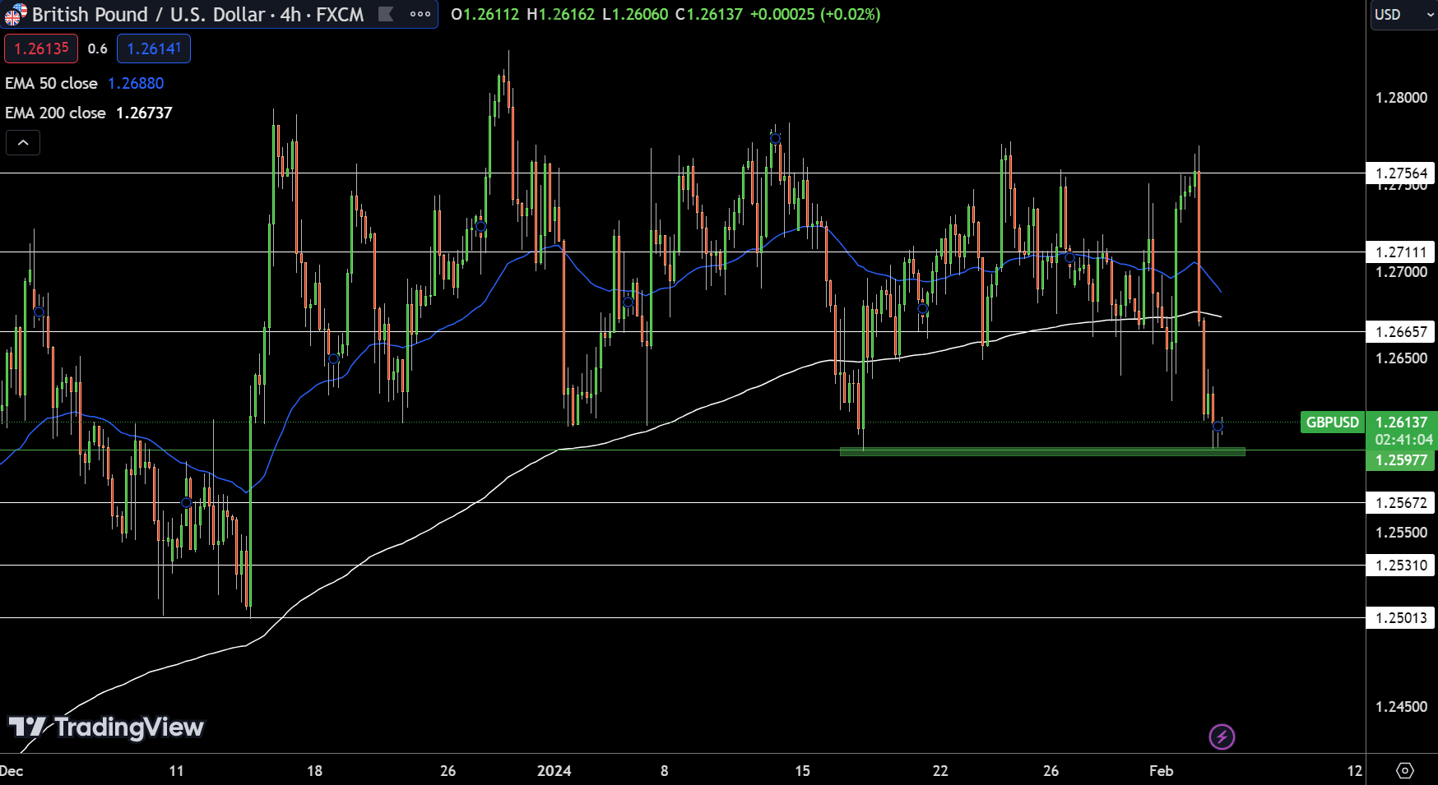Click the circle marker on the latest candle
Screen dimensions: 1438x785
pos(1218,426)
